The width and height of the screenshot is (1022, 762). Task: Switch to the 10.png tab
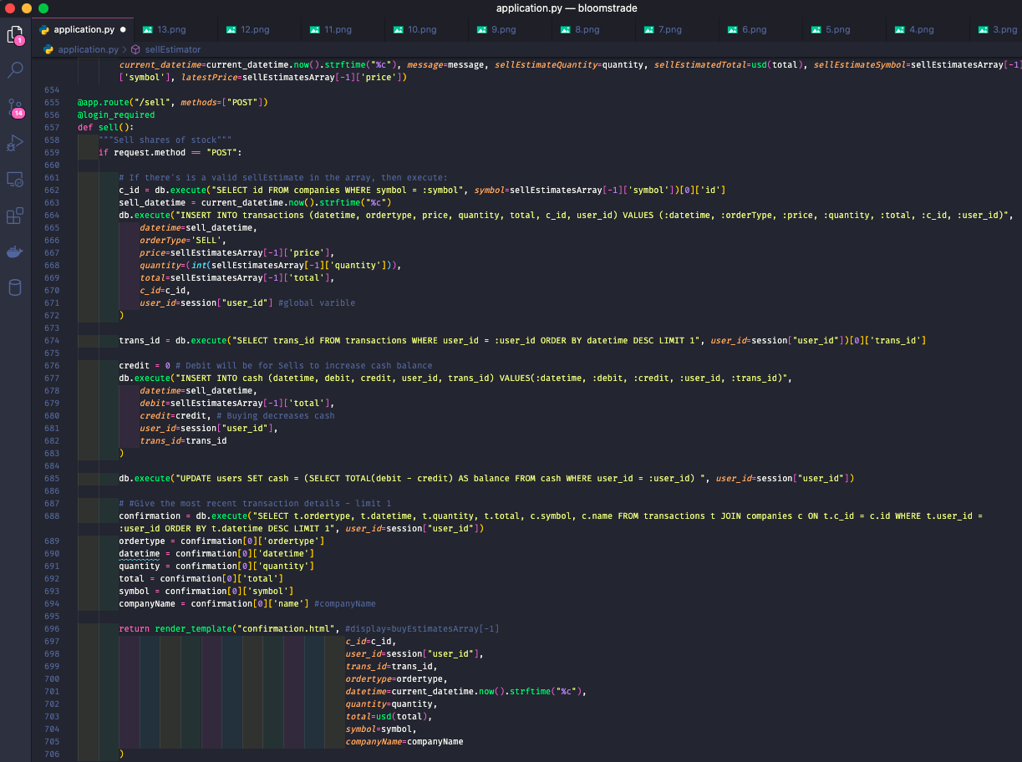point(426,29)
